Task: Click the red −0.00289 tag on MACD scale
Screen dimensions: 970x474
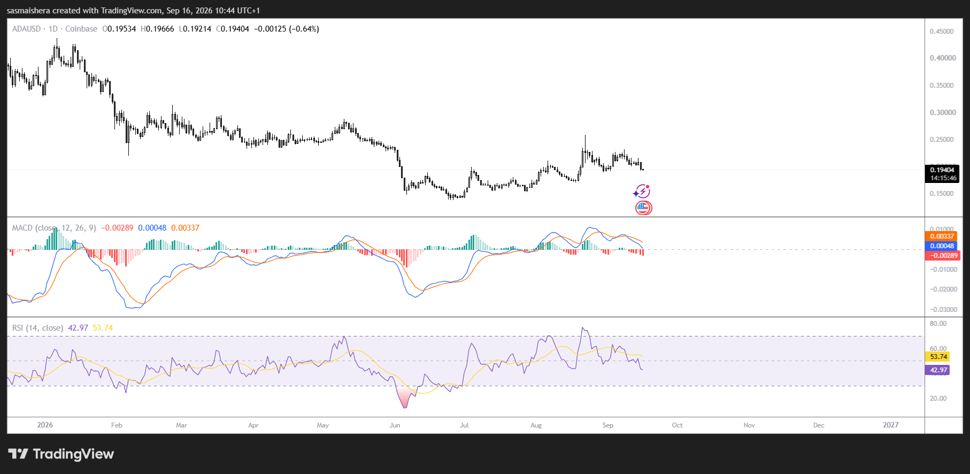Action: coord(942,256)
